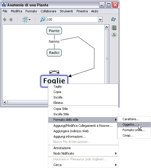The height and width of the screenshot is (168, 151).
Task: Expand the Nodo Nidificato submenu
Action: coord(83,153)
